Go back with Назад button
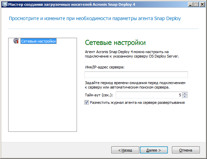The width and height of the screenshot is (207, 159). pyautogui.click(x=125, y=150)
